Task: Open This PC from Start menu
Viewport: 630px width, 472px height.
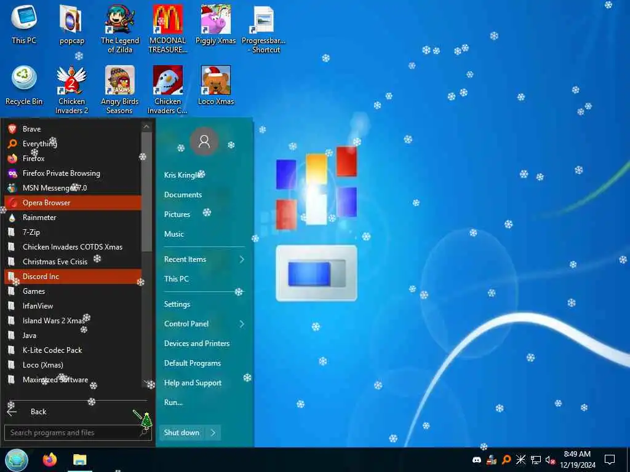Action: (x=176, y=279)
